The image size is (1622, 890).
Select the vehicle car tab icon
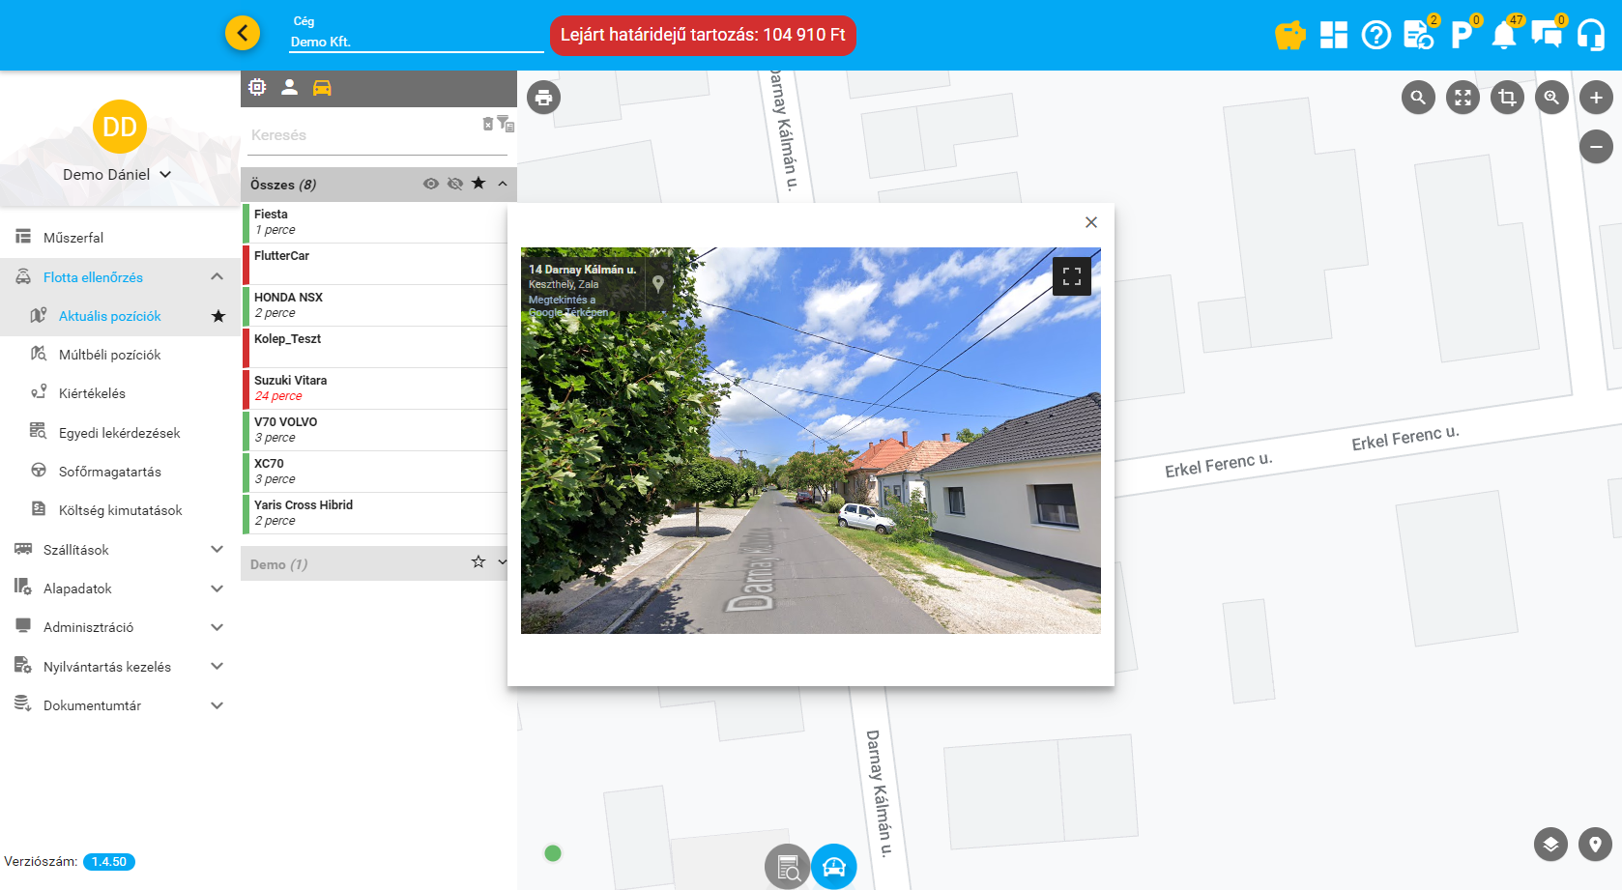pyautogui.click(x=322, y=88)
